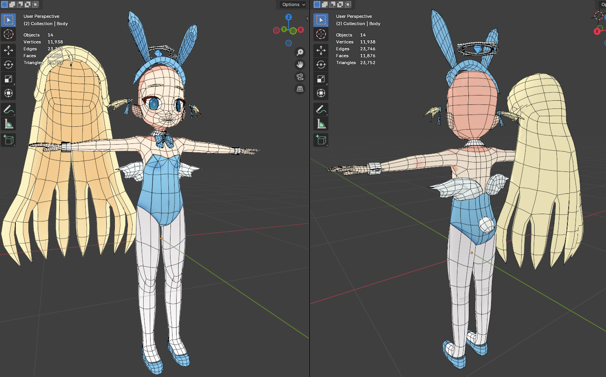Click the Zoom magnifier gizmo button
This screenshot has height=377, width=606.
click(300, 52)
